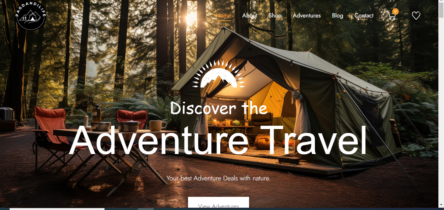This screenshot has height=210, width=444.
Task: Open the Adventures menu item
Action: (x=307, y=15)
